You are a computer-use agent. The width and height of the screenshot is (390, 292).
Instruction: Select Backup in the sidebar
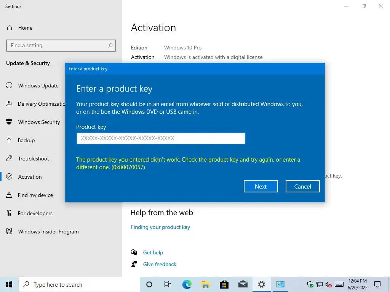tap(26, 140)
